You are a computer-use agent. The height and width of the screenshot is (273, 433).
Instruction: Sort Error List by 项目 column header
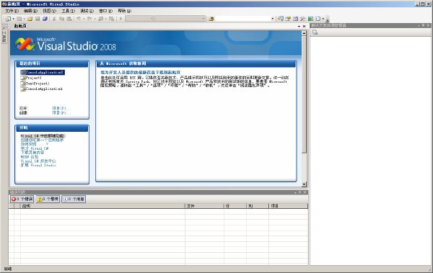coord(288,206)
